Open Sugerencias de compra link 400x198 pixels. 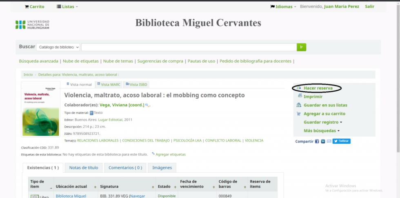(x=160, y=61)
